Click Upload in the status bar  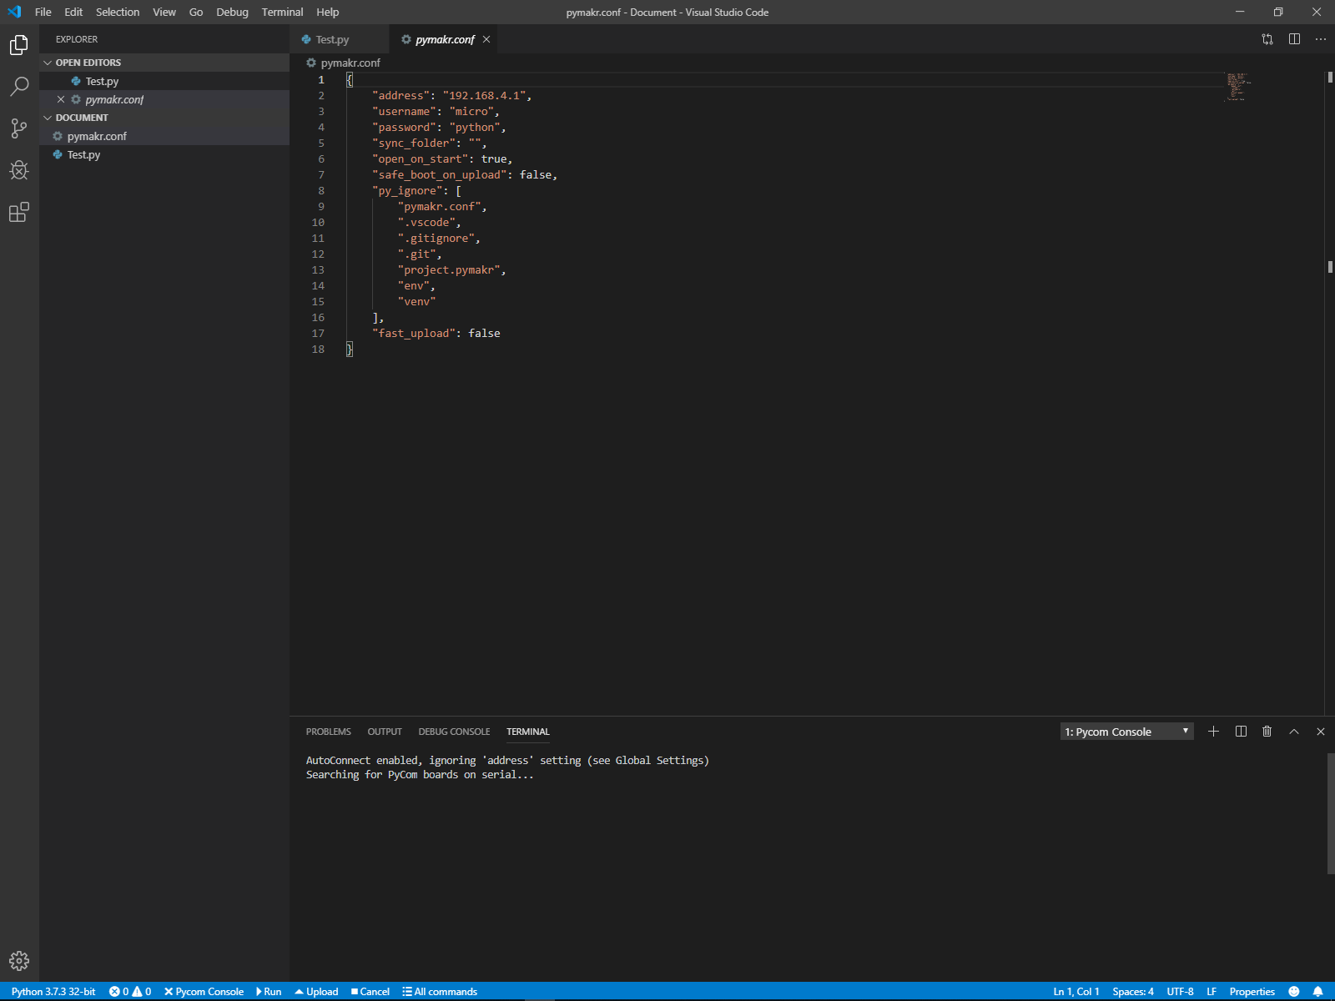click(x=316, y=992)
